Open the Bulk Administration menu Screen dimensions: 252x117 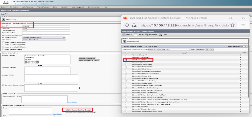tap(95, 7)
